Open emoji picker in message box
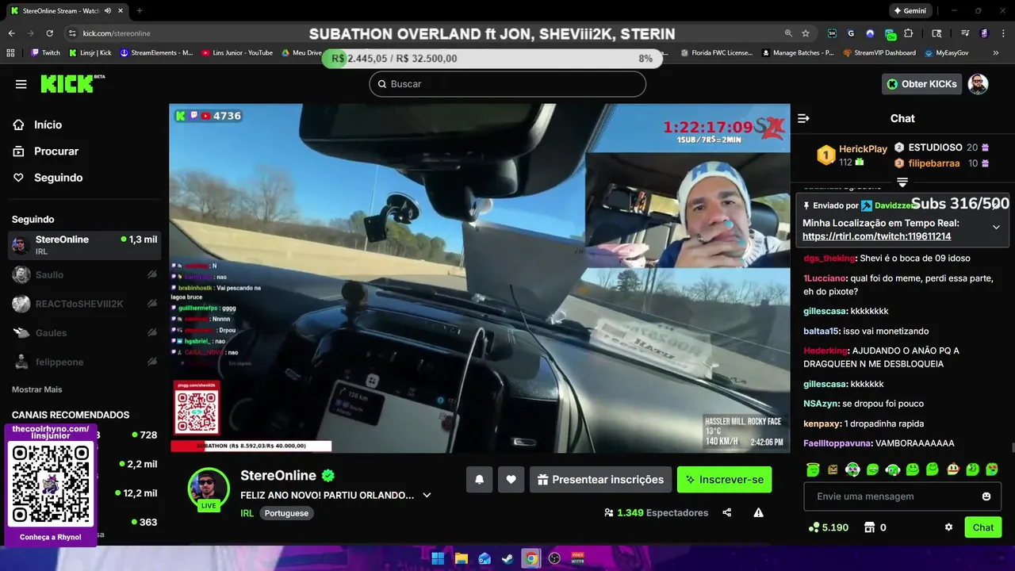 coord(986,496)
